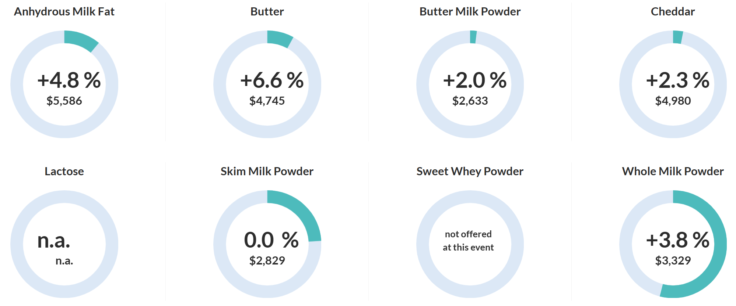Open the Skim Milk Powder title

[267, 172]
